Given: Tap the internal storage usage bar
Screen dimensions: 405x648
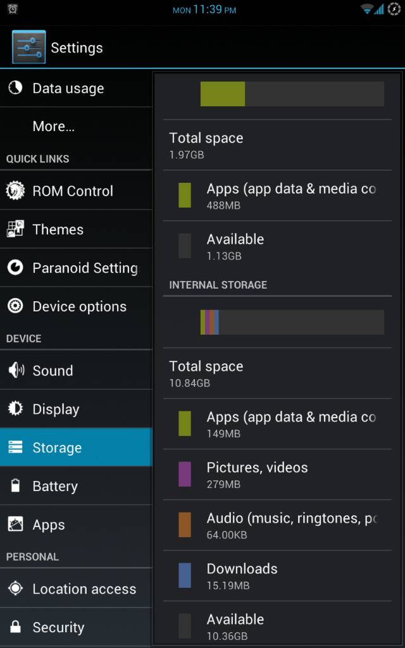Looking at the screenshot, I should click(292, 322).
